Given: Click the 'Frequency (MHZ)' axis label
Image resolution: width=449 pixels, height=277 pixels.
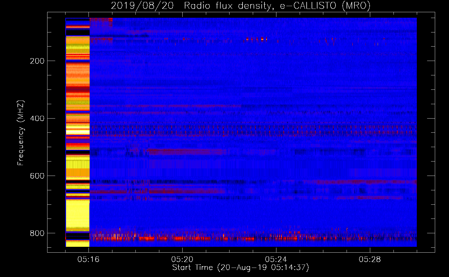Looking at the screenshot, I should (21, 133).
